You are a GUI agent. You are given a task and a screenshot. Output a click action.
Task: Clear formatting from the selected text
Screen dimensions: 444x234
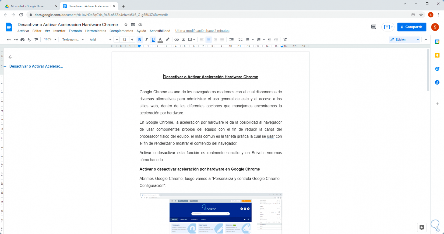(286, 40)
